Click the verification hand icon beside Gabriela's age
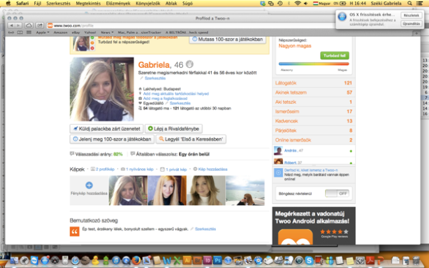The height and width of the screenshot is (268, 429). (x=189, y=64)
